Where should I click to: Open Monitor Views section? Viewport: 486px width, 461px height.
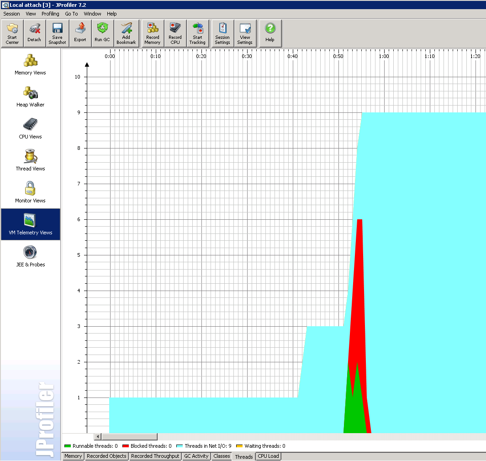30,192
